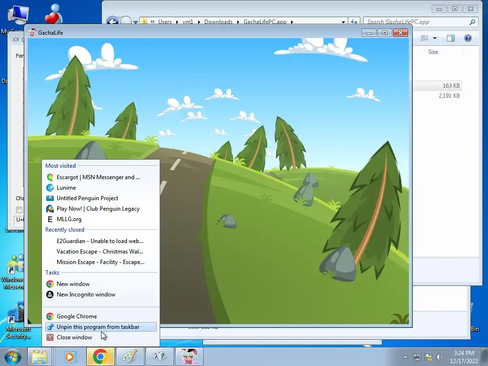The width and height of the screenshot is (488, 366).
Task: Click the GachaLifePC.app breadcrumb
Action: [265, 22]
